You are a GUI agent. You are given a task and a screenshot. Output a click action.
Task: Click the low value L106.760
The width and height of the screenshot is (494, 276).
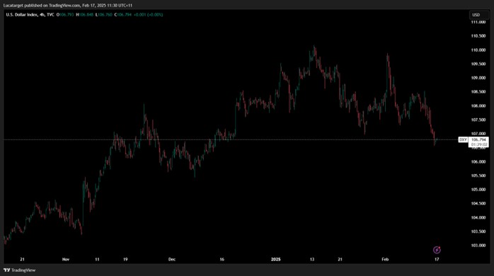(104, 14)
